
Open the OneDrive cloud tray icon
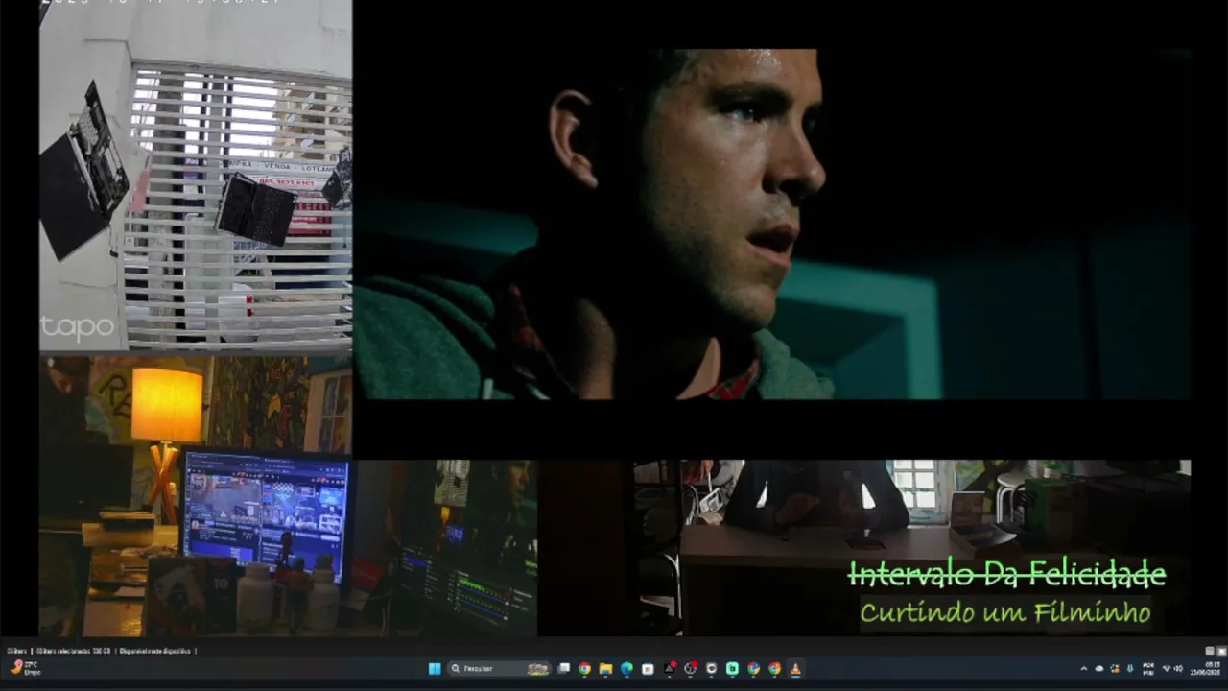[x=1099, y=669]
